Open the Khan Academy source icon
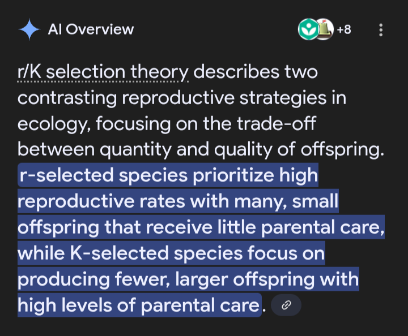 pos(308,29)
